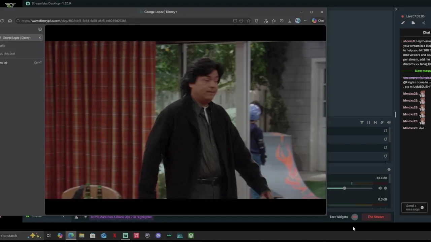
Task: Click the mixer volume slider handle
Action: click(344, 188)
